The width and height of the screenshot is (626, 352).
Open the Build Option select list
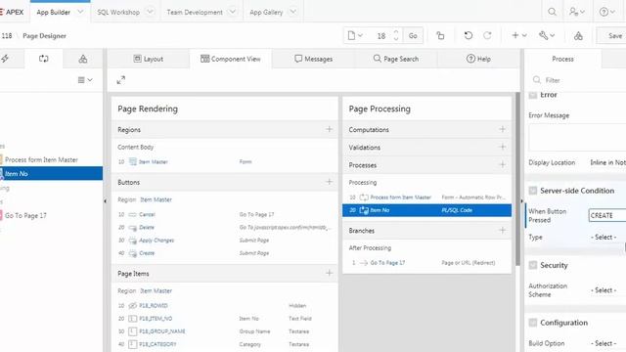tap(607, 343)
